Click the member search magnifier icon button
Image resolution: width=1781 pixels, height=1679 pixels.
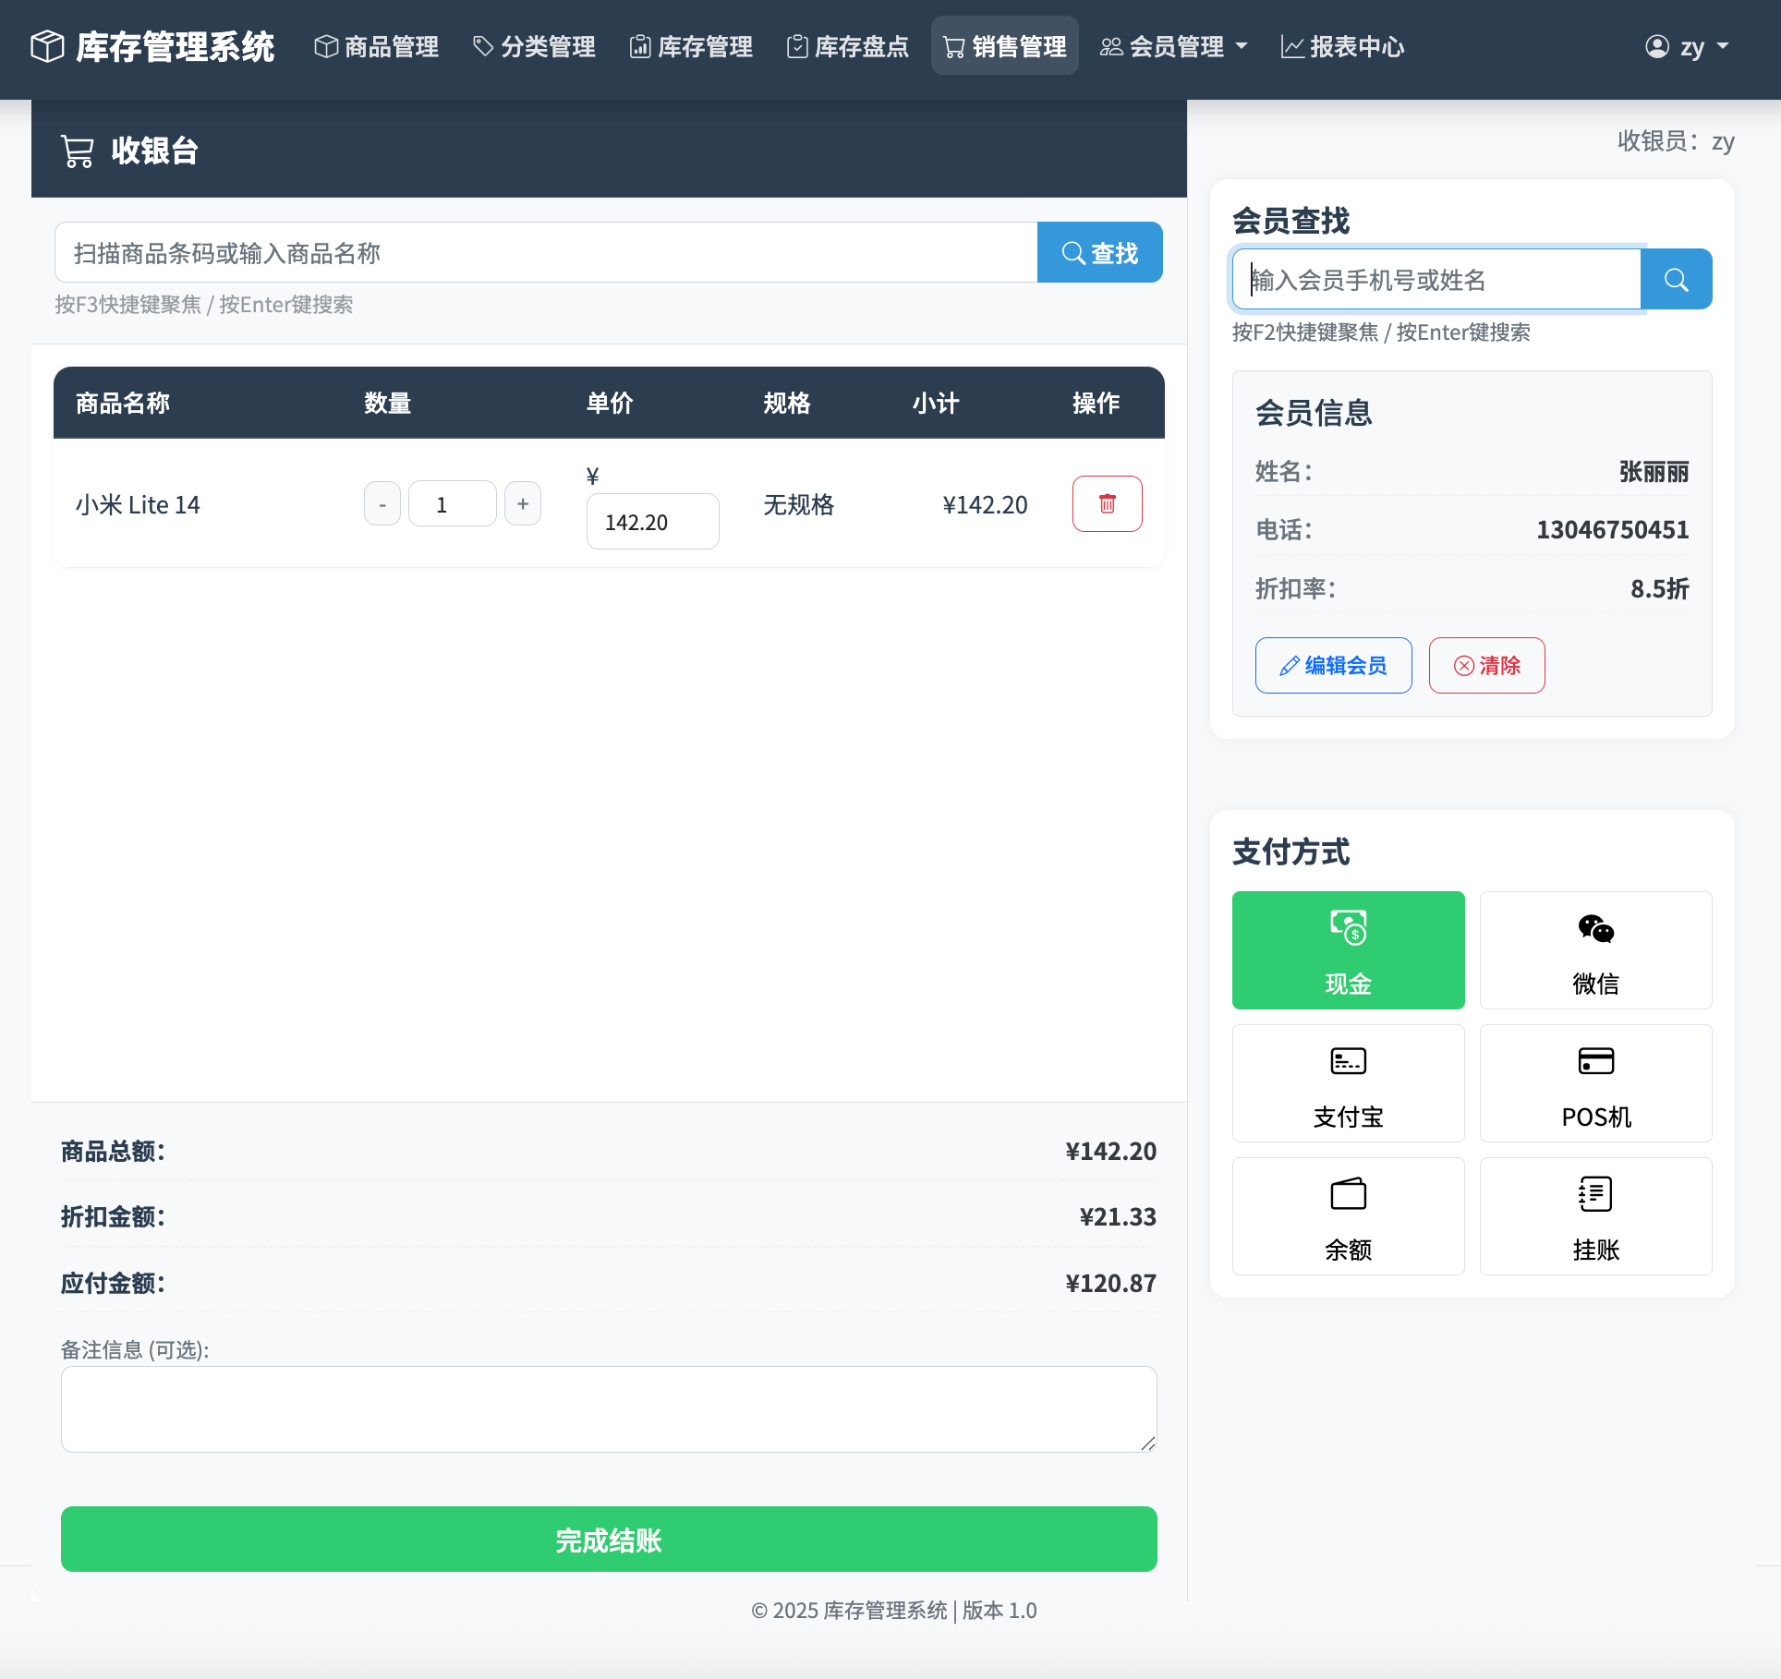[1676, 279]
